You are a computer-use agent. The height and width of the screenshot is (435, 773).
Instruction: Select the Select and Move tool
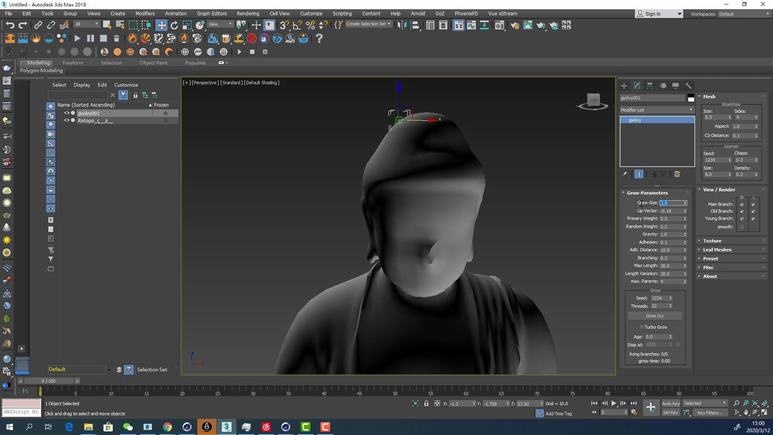click(x=161, y=25)
